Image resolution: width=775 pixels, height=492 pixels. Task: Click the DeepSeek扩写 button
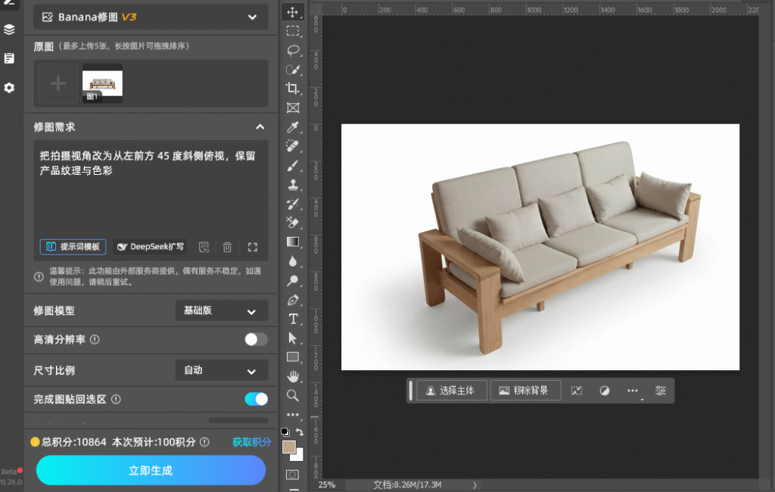pos(151,247)
